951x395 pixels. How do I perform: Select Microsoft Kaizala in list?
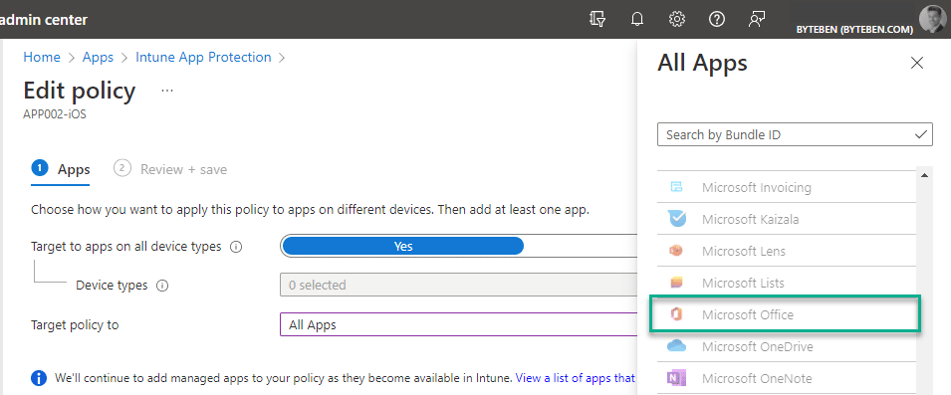787,219
